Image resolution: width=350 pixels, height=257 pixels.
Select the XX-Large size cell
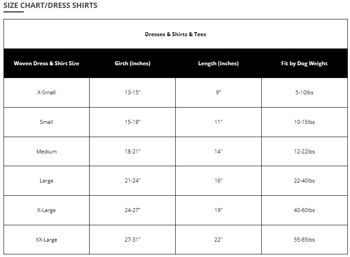point(46,240)
